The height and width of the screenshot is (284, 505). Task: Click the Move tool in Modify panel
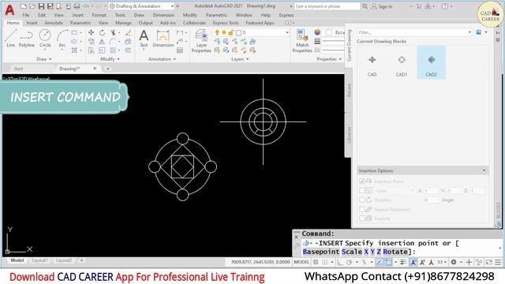[x=92, y=32]
